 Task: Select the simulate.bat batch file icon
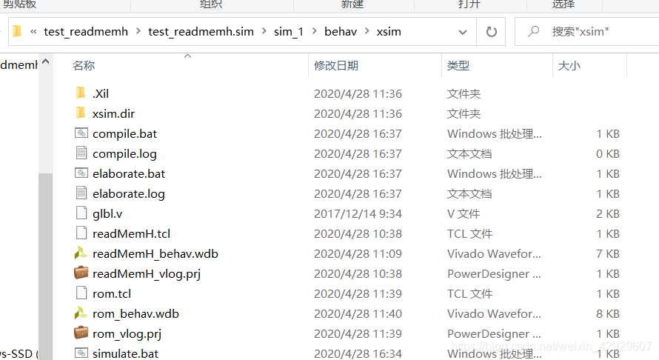click(x=81, y=353)
